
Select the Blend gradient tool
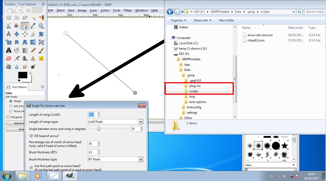(x=25, y=50)
